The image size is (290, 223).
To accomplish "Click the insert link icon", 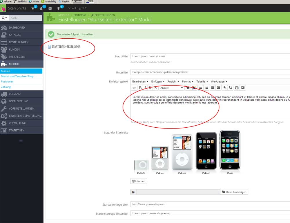I will click(225, 88).
